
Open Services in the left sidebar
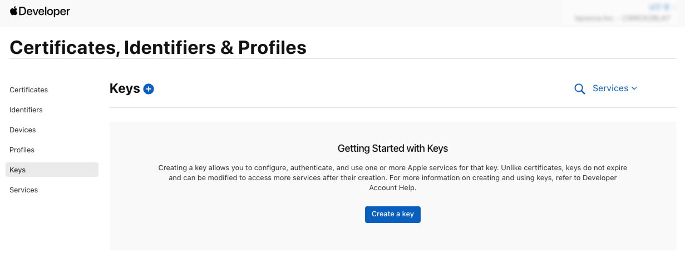[24, 190]
